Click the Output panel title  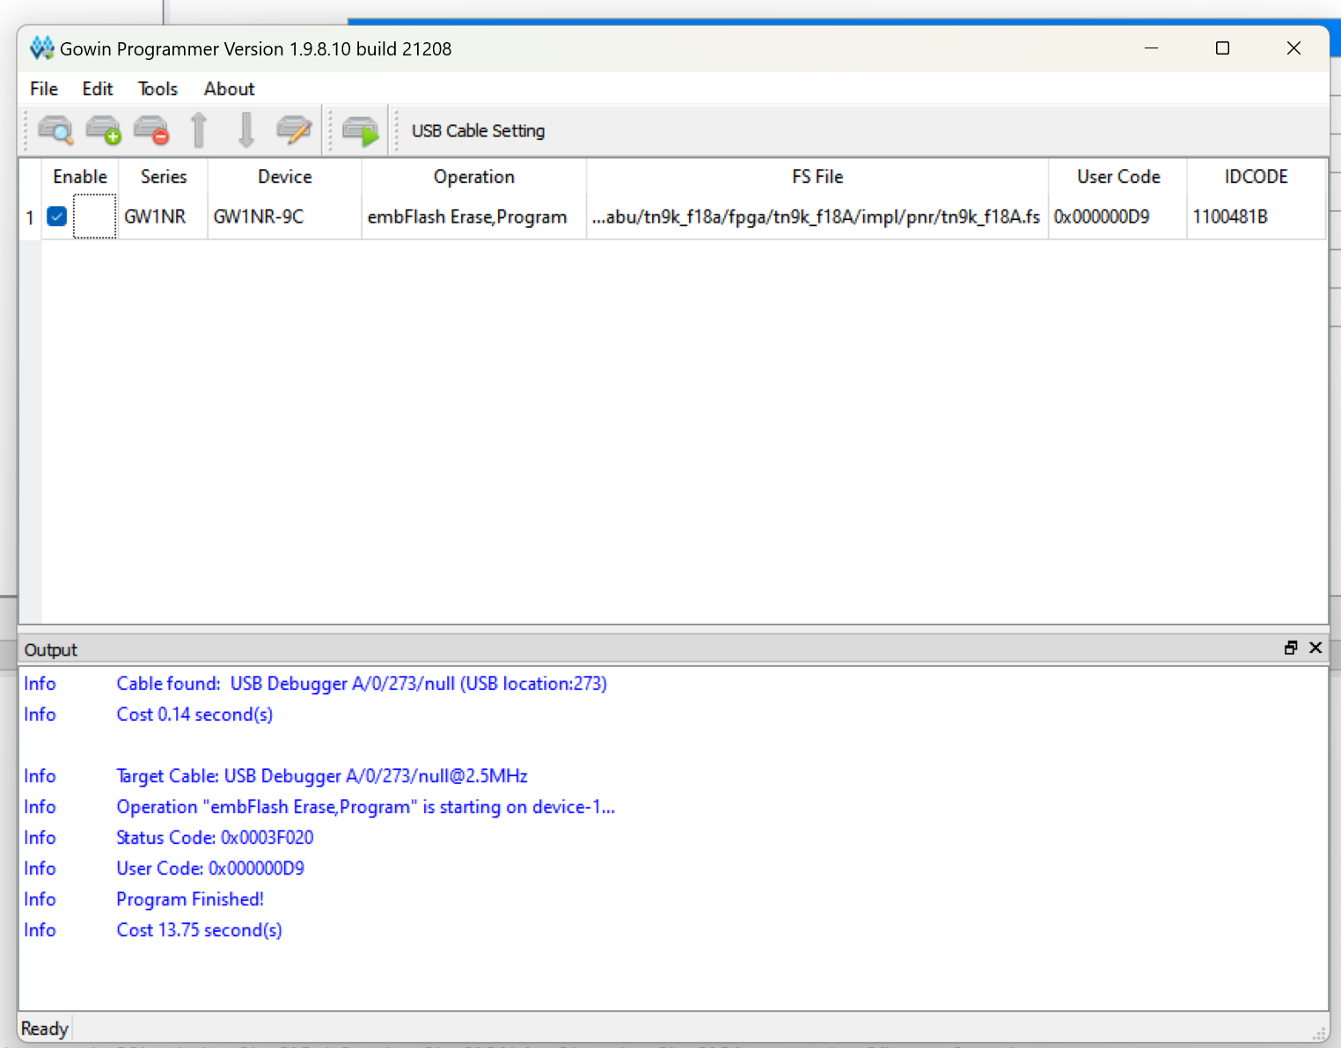pyautogui.click(x=51, y=649)
